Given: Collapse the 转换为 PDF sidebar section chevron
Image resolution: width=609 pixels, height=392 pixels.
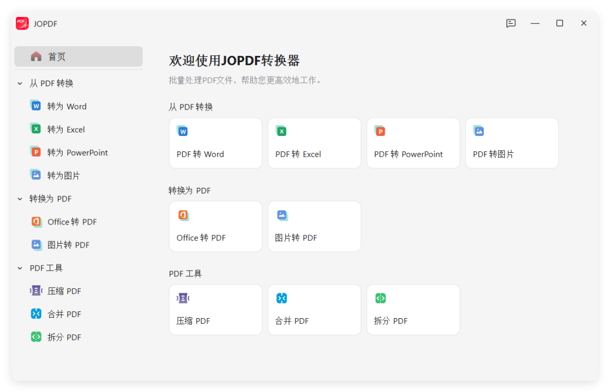Looking at the screenshot, I should point(20,199).
